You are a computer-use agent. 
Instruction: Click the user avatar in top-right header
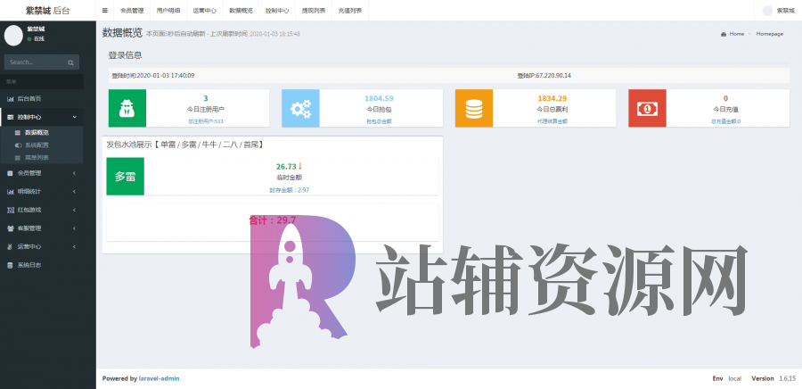(767, 10)
